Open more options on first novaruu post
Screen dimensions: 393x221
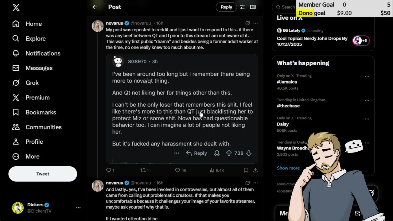pyautogui.click(x=255, y=23)
